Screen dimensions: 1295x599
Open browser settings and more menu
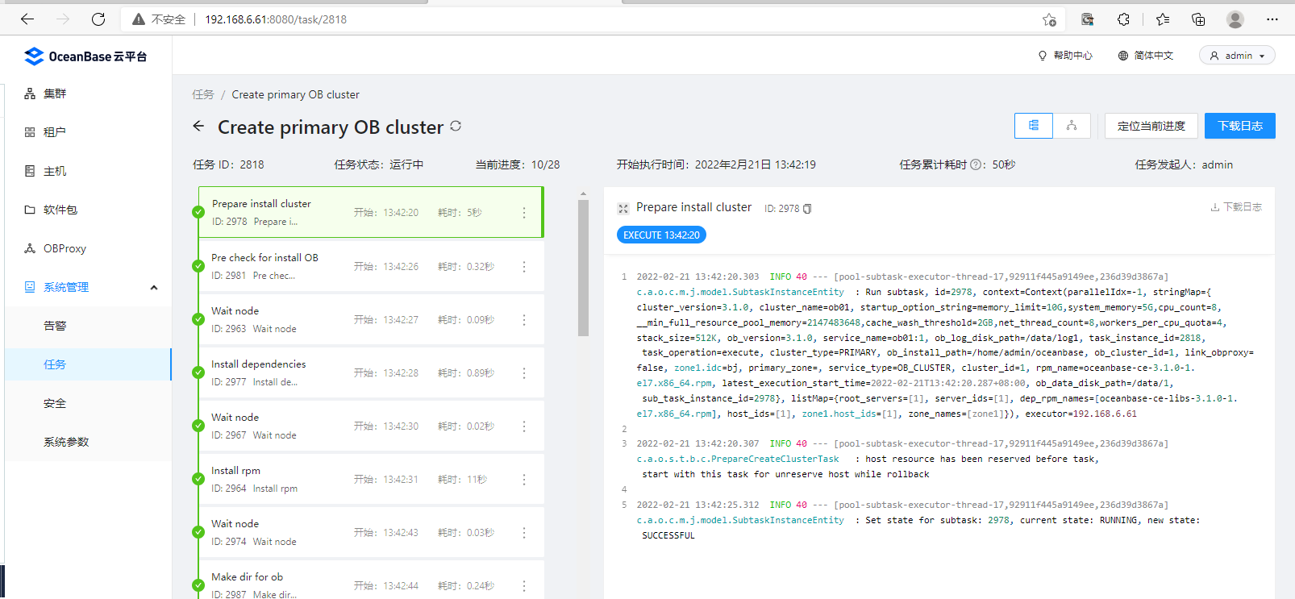[1272, 19]
